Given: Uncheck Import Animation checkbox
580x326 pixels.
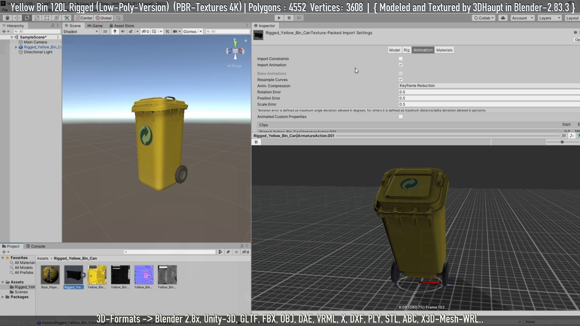Looking at the screenshot, I should (x=401, y=65).
